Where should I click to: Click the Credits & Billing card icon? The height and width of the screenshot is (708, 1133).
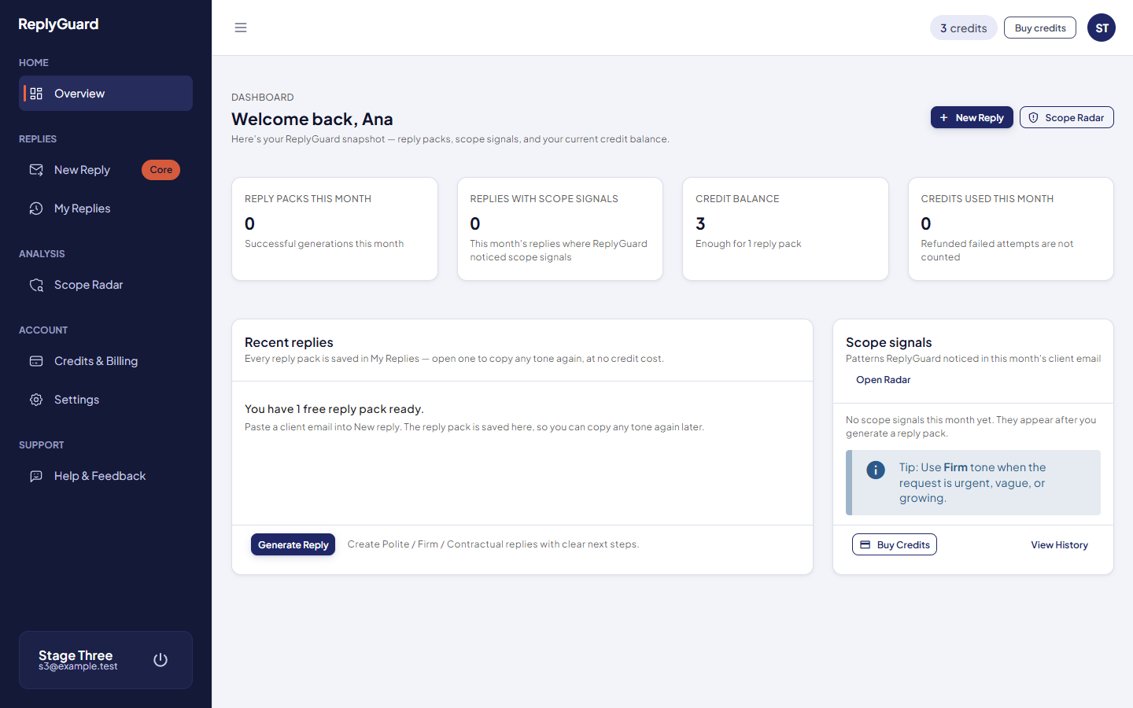pos(36,361)
